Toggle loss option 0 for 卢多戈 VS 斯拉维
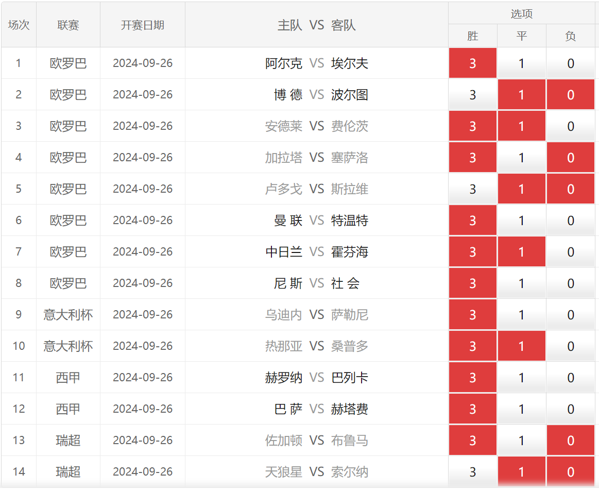The height and width of the screenshot is (490, 599). pos(570,189)
